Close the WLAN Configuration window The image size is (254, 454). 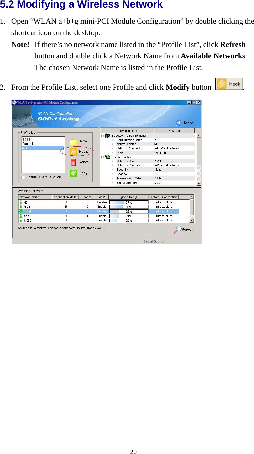198,103
